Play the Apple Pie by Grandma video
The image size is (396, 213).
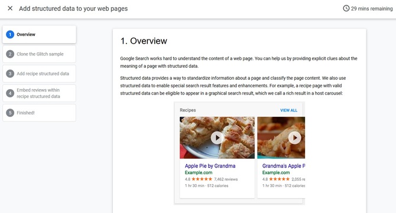point(217,137)
